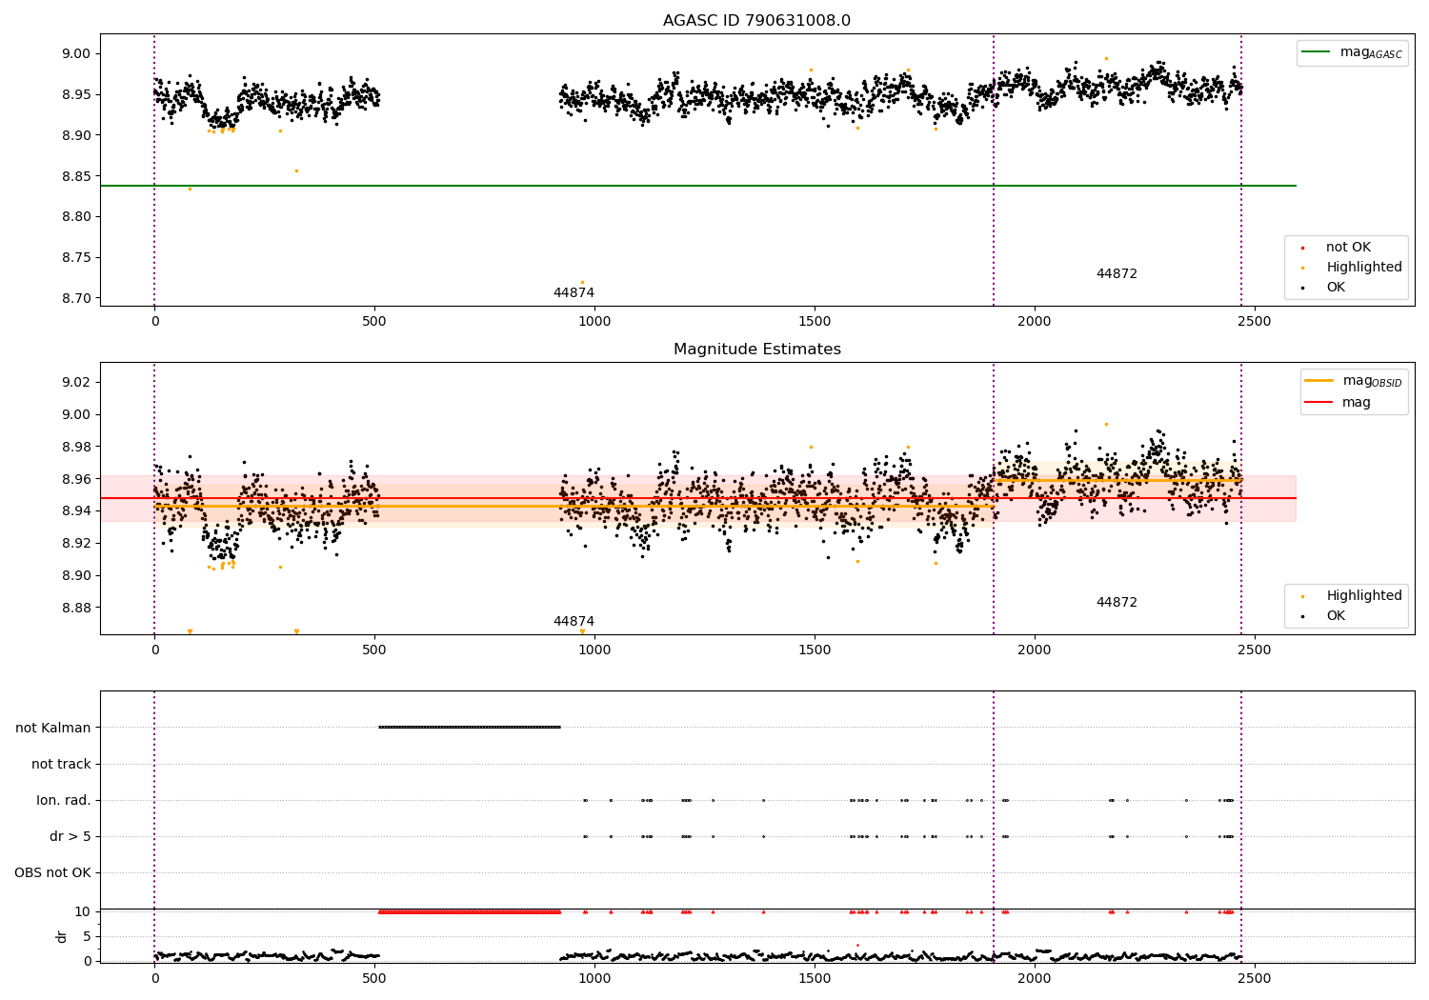Screen dimensions: 1429x1000
Task: Click "Highlighted" in the Magnitude Estimates legend
Action: coord(1364,596)
